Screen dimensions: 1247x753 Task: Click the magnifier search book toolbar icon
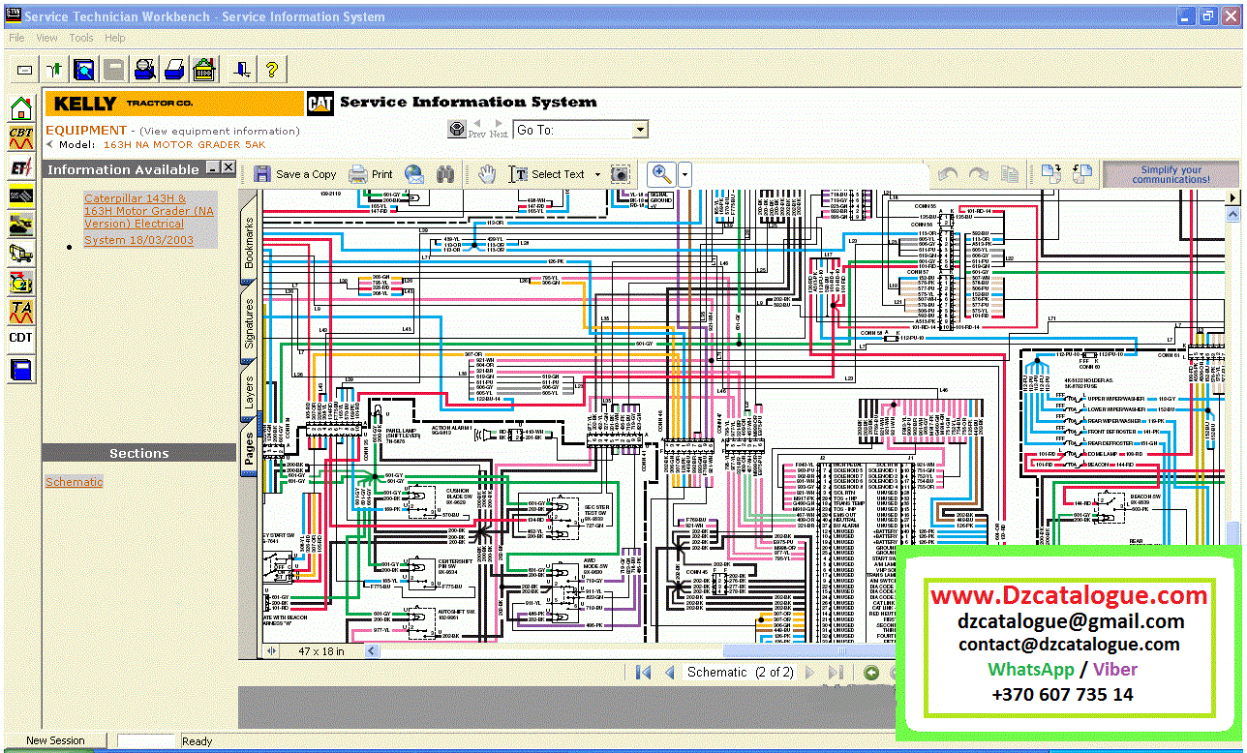tap(84, 69)
